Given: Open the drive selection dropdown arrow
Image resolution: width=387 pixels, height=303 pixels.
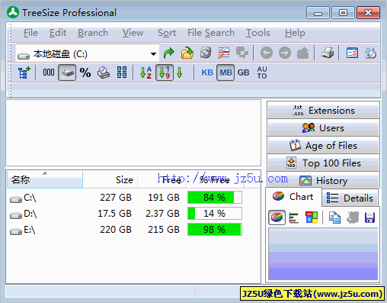Looking at the screenshot, I should (x=153, y=54).
